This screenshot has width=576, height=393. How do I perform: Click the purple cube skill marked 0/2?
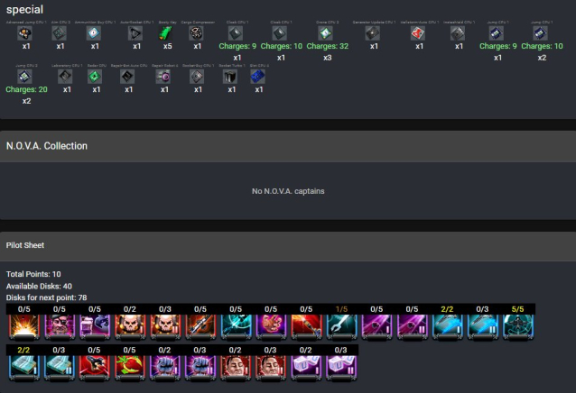tap(306, 367)
